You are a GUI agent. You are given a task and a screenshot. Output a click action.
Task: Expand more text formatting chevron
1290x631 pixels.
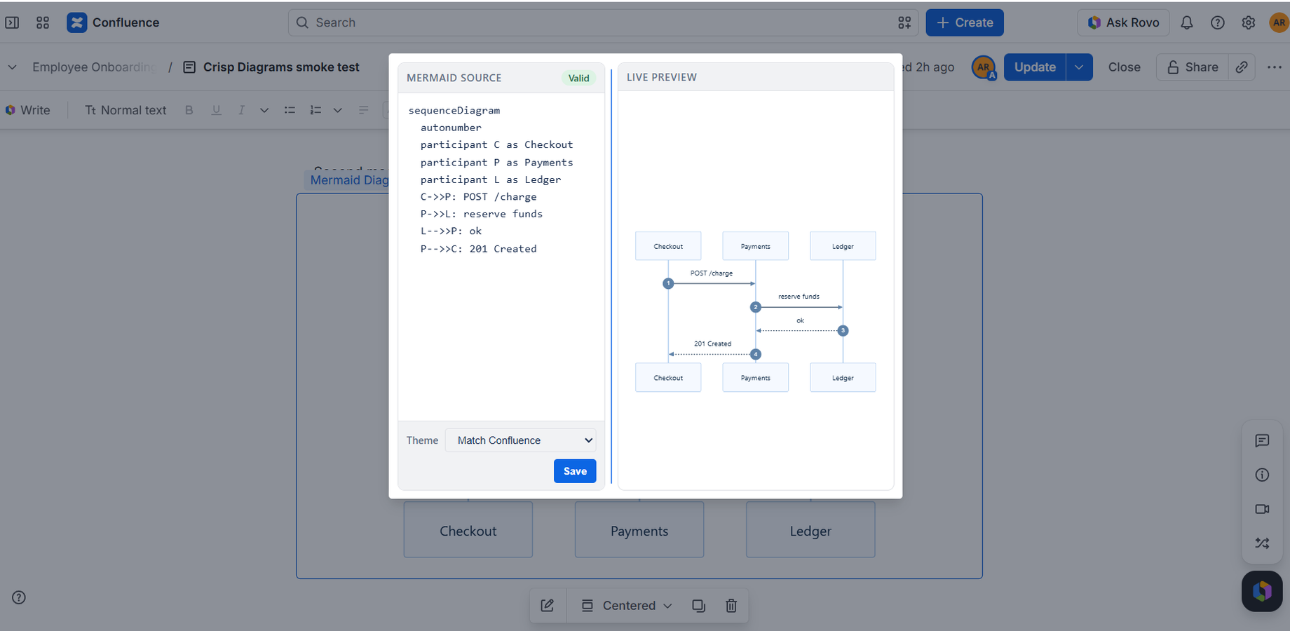[x=264, y=110]
